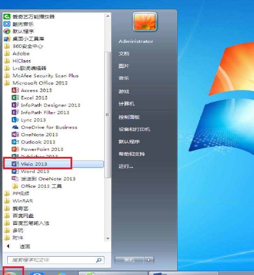Open 音乐 music
The image size is (254, 275).
click(124, 78)
